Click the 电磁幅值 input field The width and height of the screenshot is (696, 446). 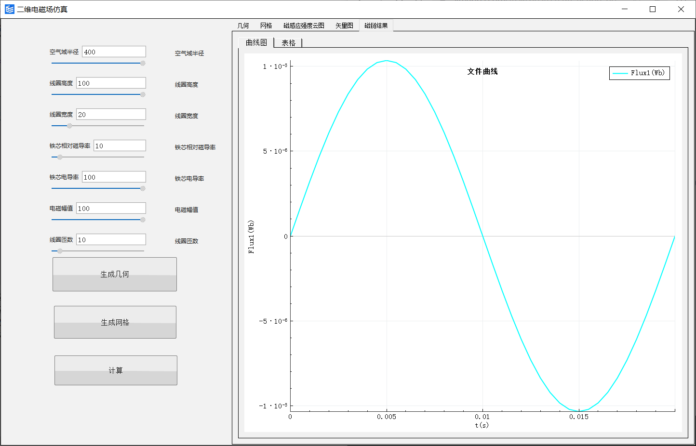click(x=111, y=209)
